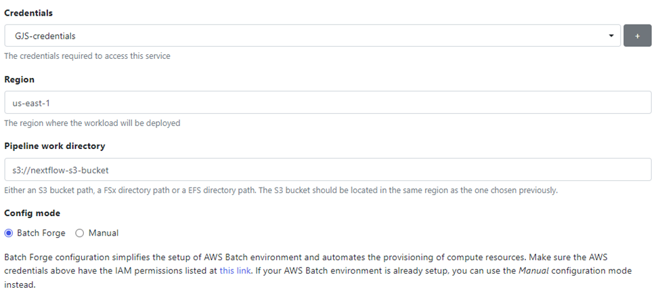Click the S3 bucket path help text
The height and width of the screenshot is (296, 660).
[281, 190]
